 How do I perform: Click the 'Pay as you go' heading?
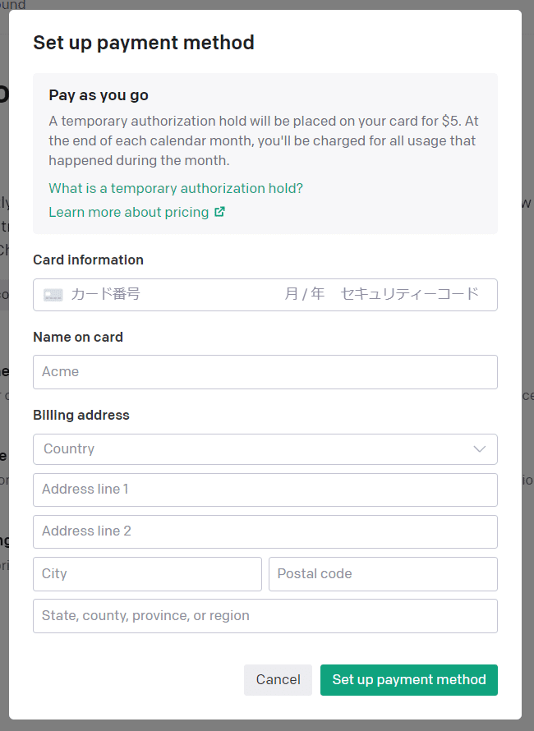click(99, 95)
